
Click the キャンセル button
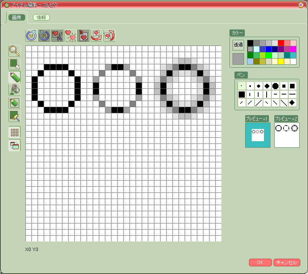pos(287,263)
